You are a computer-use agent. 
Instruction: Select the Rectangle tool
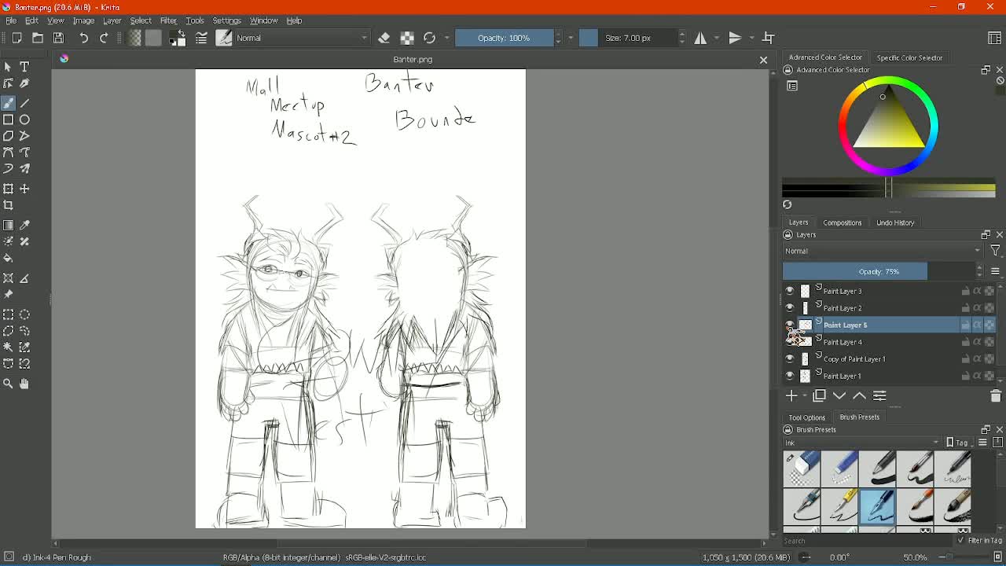8,119
